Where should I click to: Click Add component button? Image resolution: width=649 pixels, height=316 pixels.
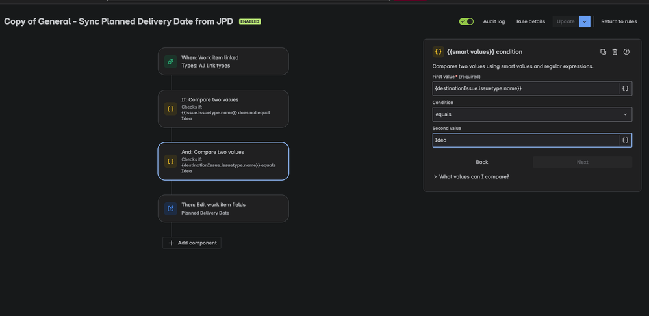[192, 243]
